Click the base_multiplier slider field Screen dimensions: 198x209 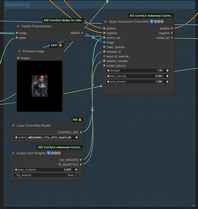tap(46, 170)
